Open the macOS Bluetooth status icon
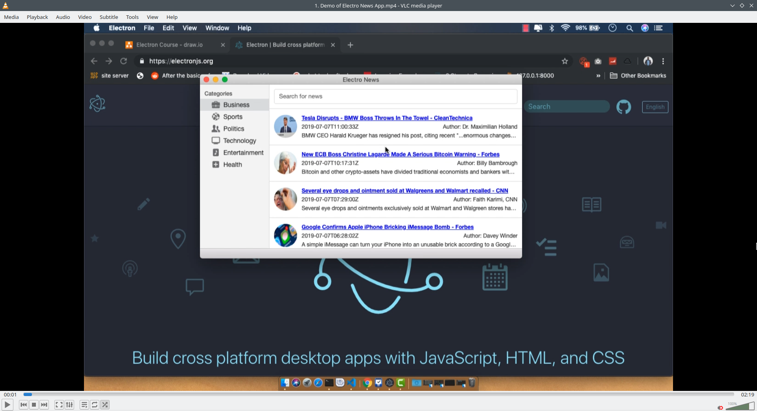 click(x=552, y=28)
